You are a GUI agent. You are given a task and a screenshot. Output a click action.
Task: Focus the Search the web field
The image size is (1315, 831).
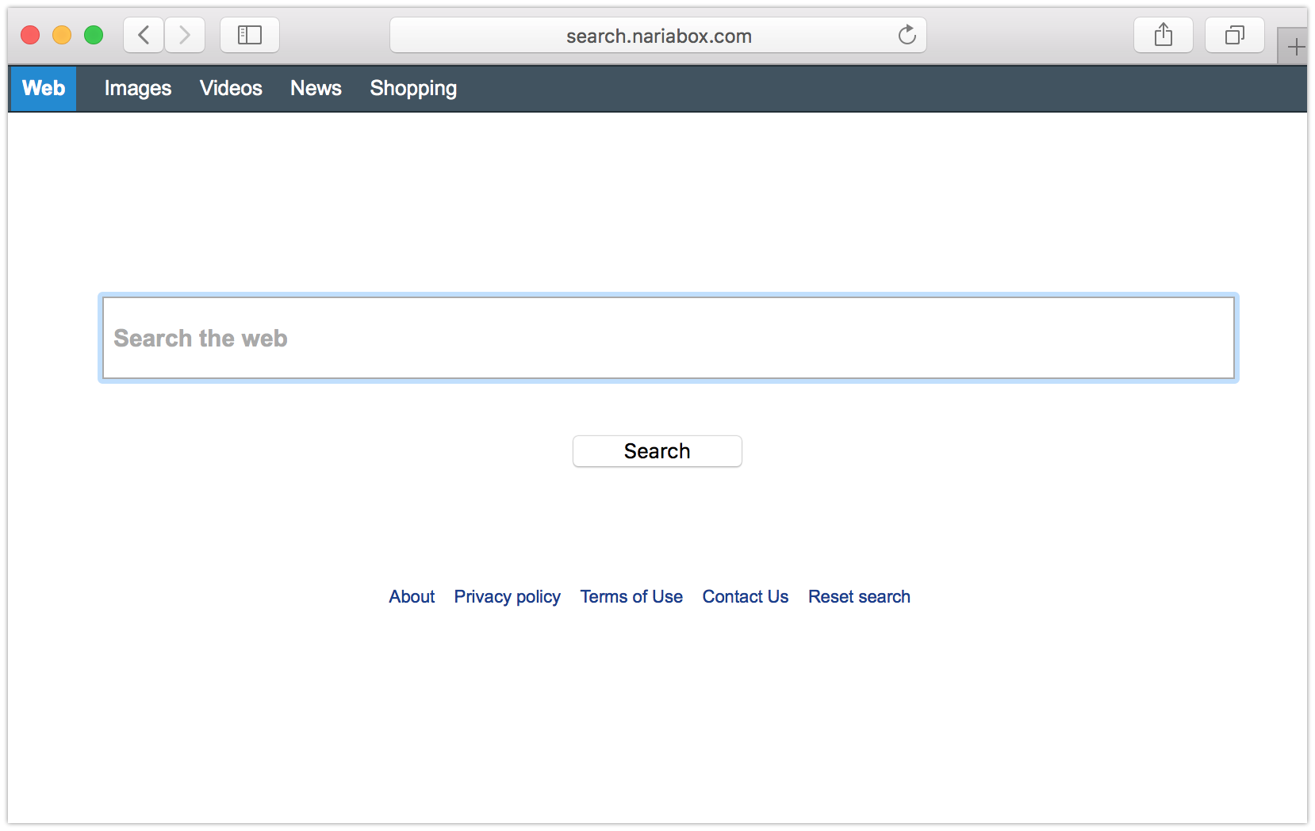[668, 338]
